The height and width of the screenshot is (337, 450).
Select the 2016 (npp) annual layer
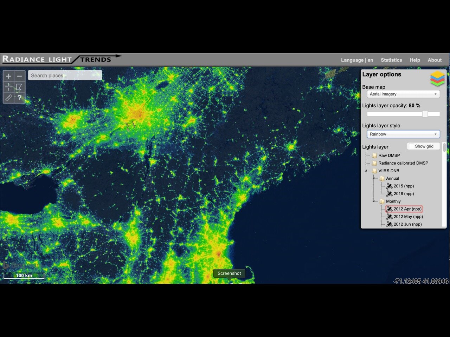click(x=404, y=194)
